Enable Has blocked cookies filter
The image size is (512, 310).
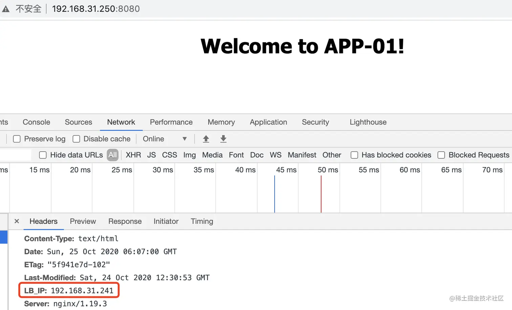[x=354, y=155]
